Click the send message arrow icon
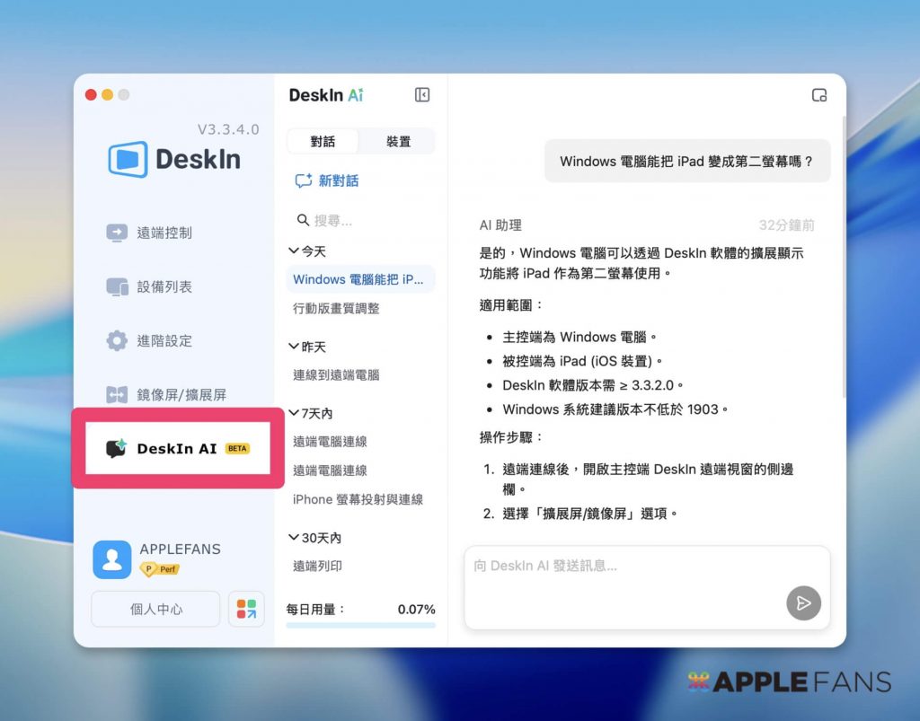The height and width of the screenshot is (721, 920). click(803, 603)
